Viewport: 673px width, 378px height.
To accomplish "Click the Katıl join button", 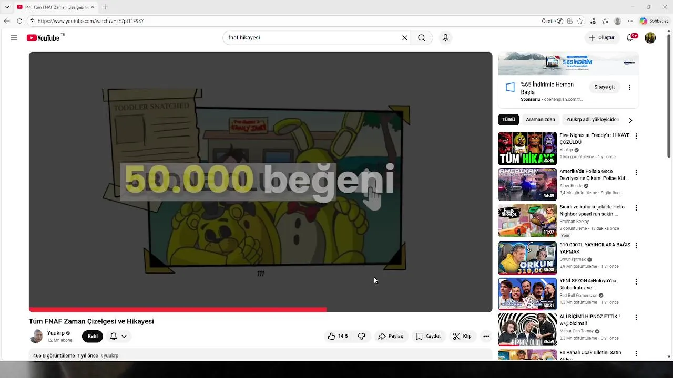I will (x=93, y=337).
